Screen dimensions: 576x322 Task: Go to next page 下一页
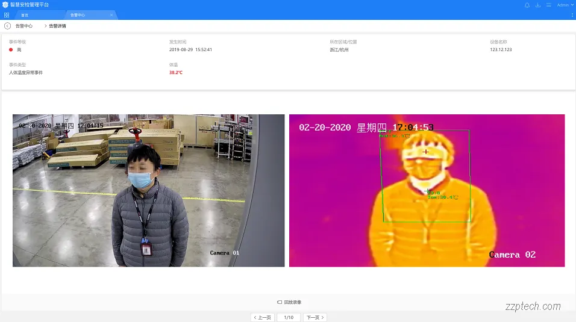coord(315,317)
